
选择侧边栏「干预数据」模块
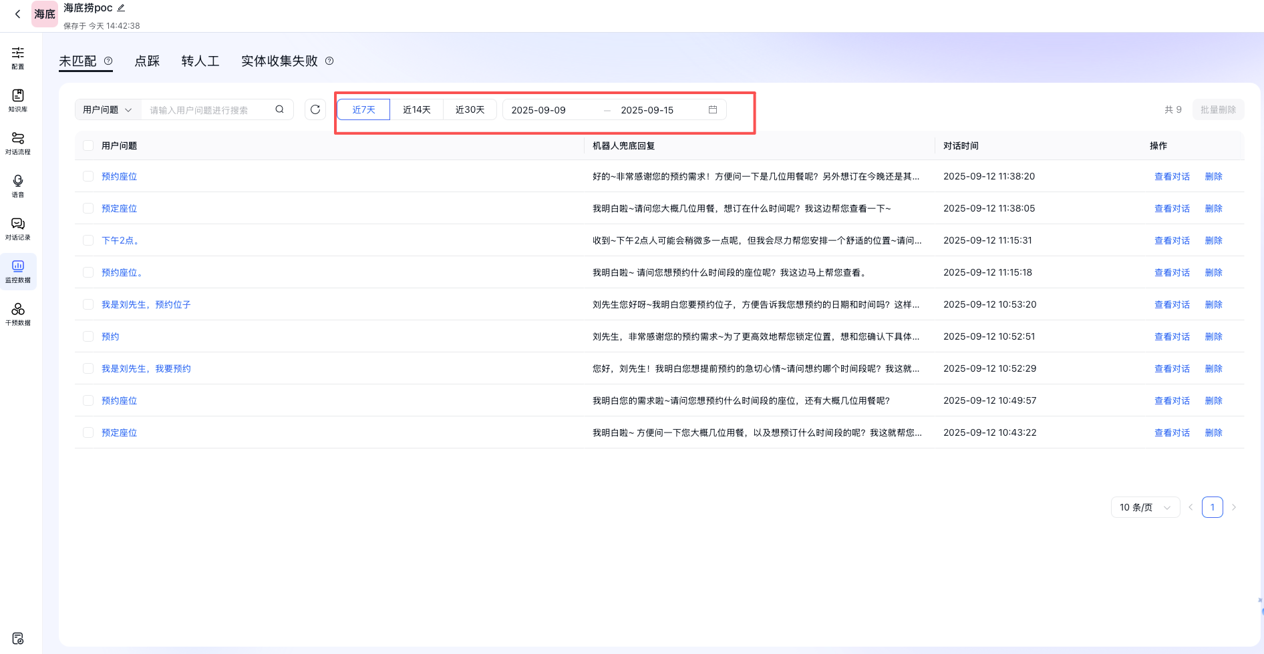(x=18, y=314)
